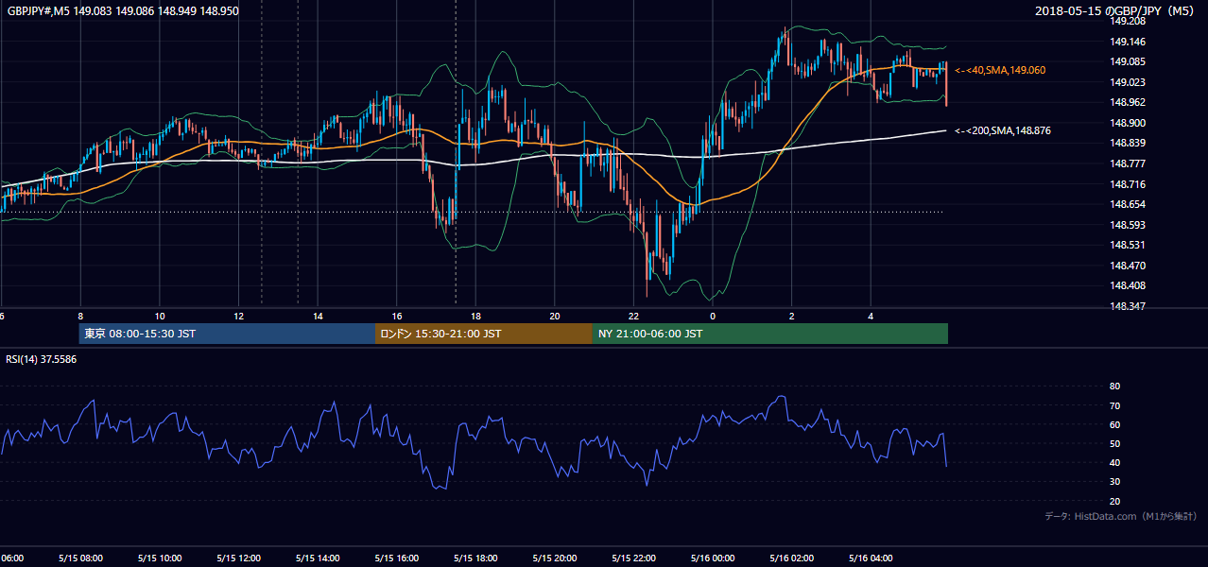
Task: Click the '2018-05-15 のGBP/JPY (M5)' chart heading
Action: tap(1116, 10)
